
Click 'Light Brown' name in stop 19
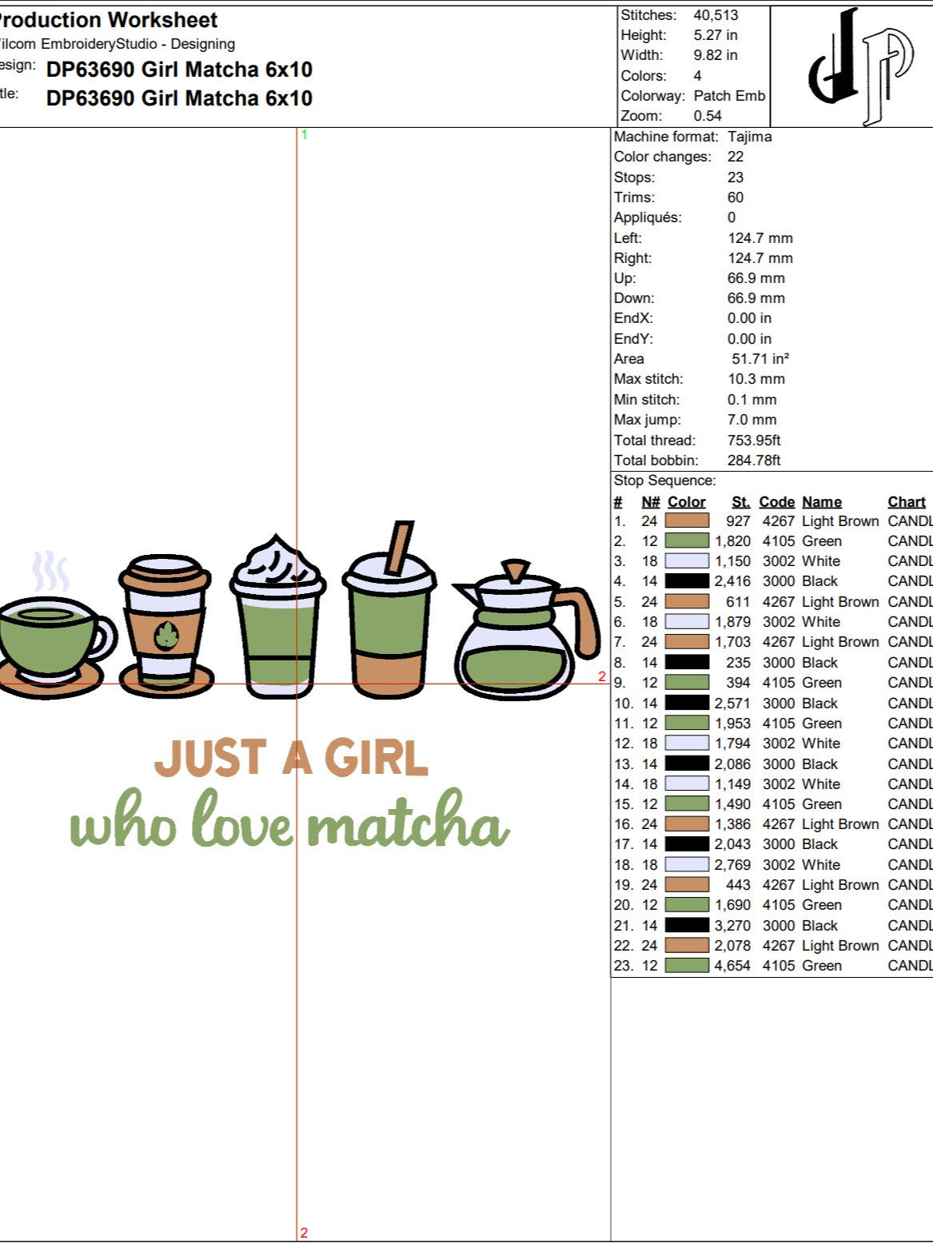[840, 884]
